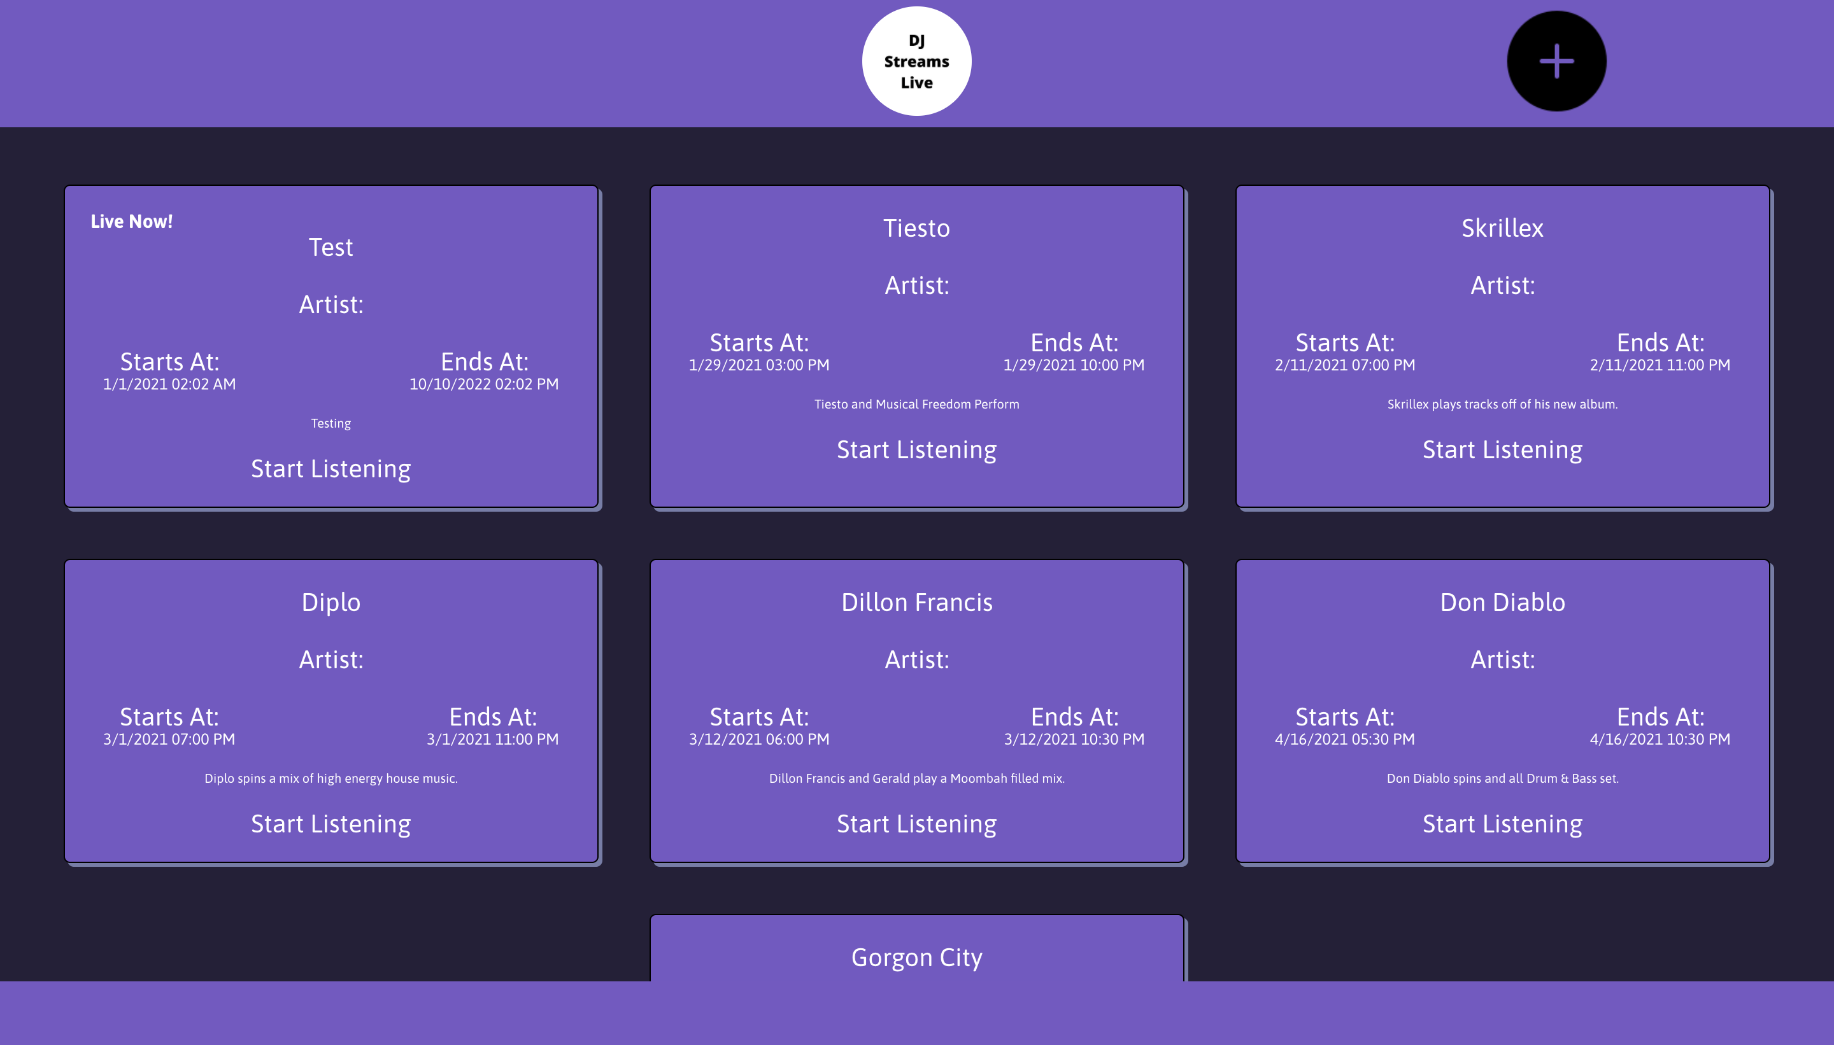This screenshot has height=1045, width=1834.
Task: Click the black plus add-stream icon
Action: [x=1556, y=61]
